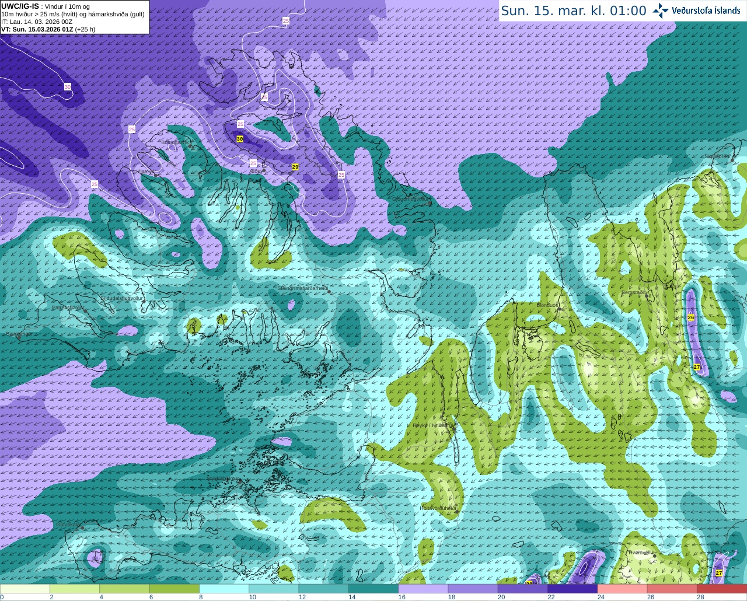This screenshot has height=601, width=747.
Task: Pick the 24–26 m/s salmon pink legend swatch
Action: (x=622, y=589)
